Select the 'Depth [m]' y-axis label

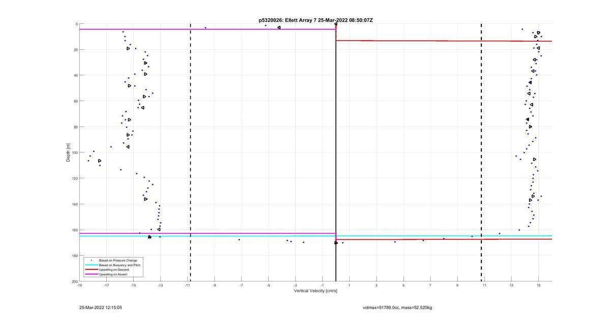tap(68, 152)
